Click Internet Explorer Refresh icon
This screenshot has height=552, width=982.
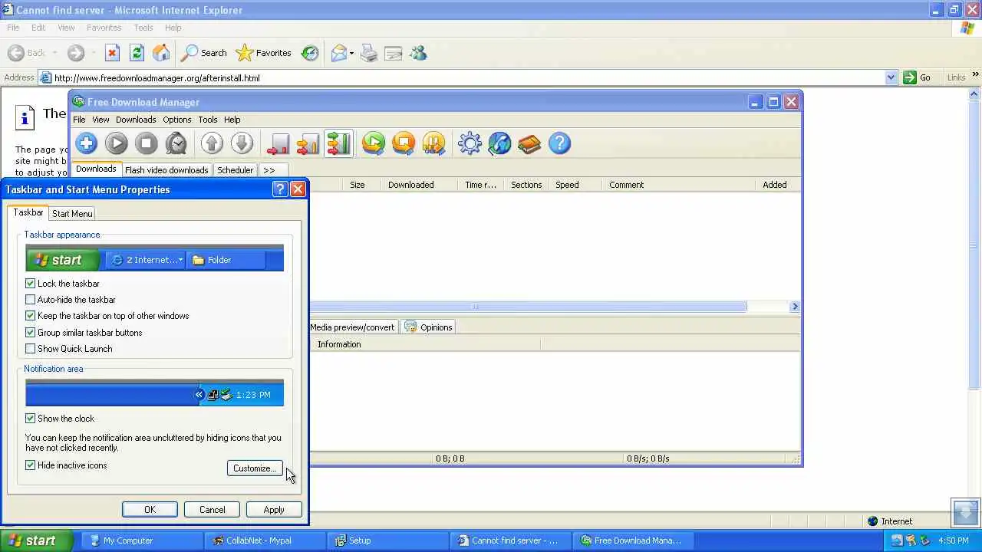pyautogui.click(x=137, y=53)
